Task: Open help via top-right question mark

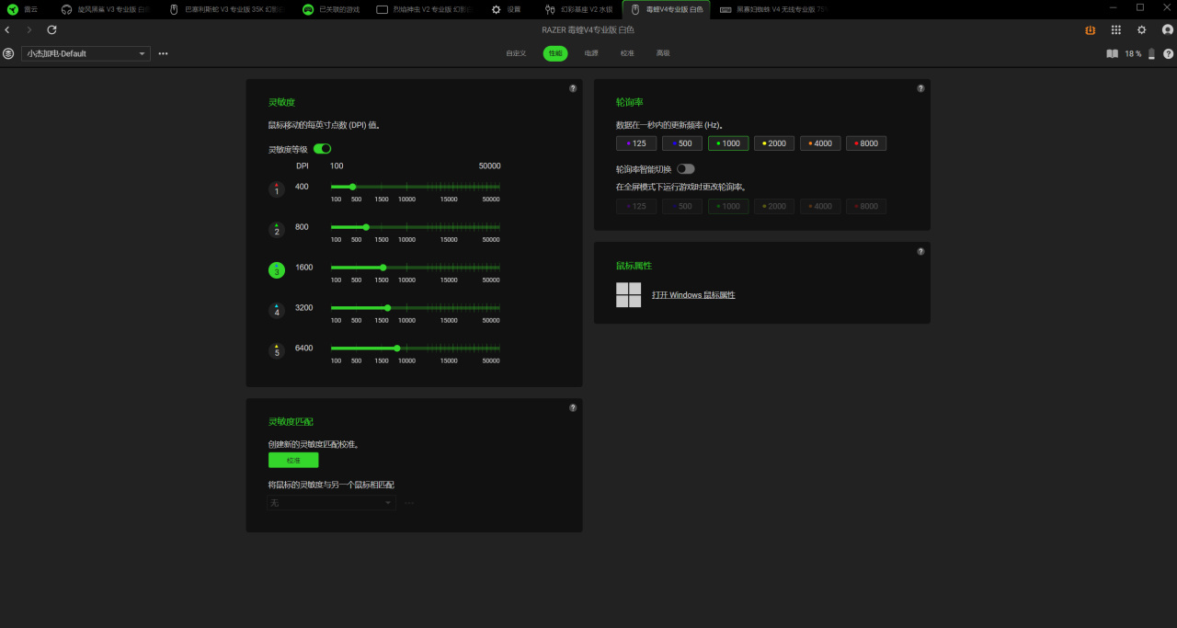Action: (1169, 53)
